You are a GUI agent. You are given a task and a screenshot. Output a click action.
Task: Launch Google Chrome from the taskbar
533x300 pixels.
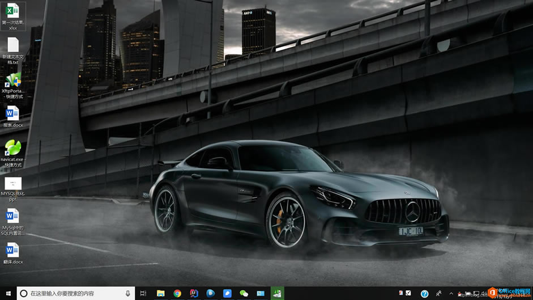177,293
